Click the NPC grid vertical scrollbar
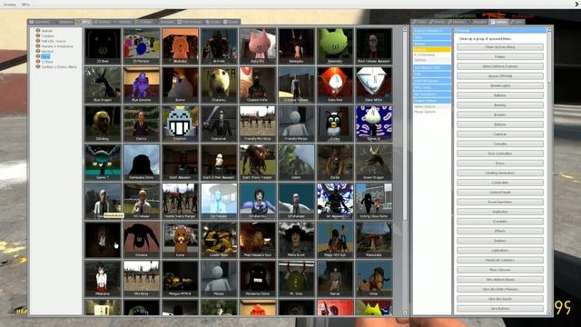 tap(405, 126)
